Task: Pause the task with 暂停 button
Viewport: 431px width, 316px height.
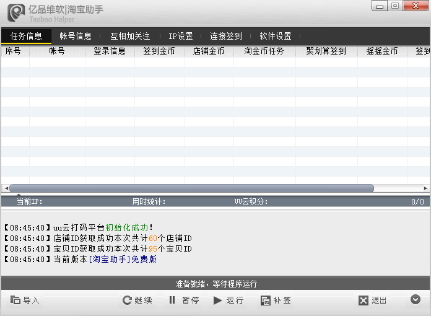Action: (x=183, y=301)
